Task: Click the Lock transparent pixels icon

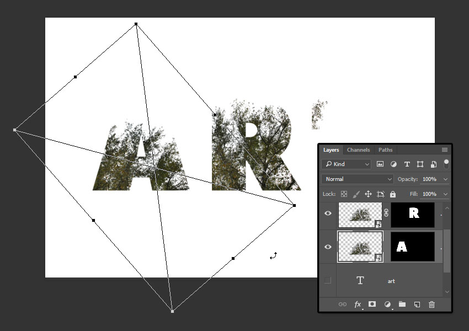Action: coord(343,194)
